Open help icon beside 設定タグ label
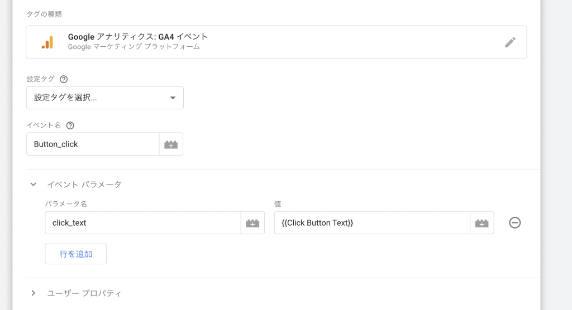This screenshot has height=310, width=572. click(64, 79)
